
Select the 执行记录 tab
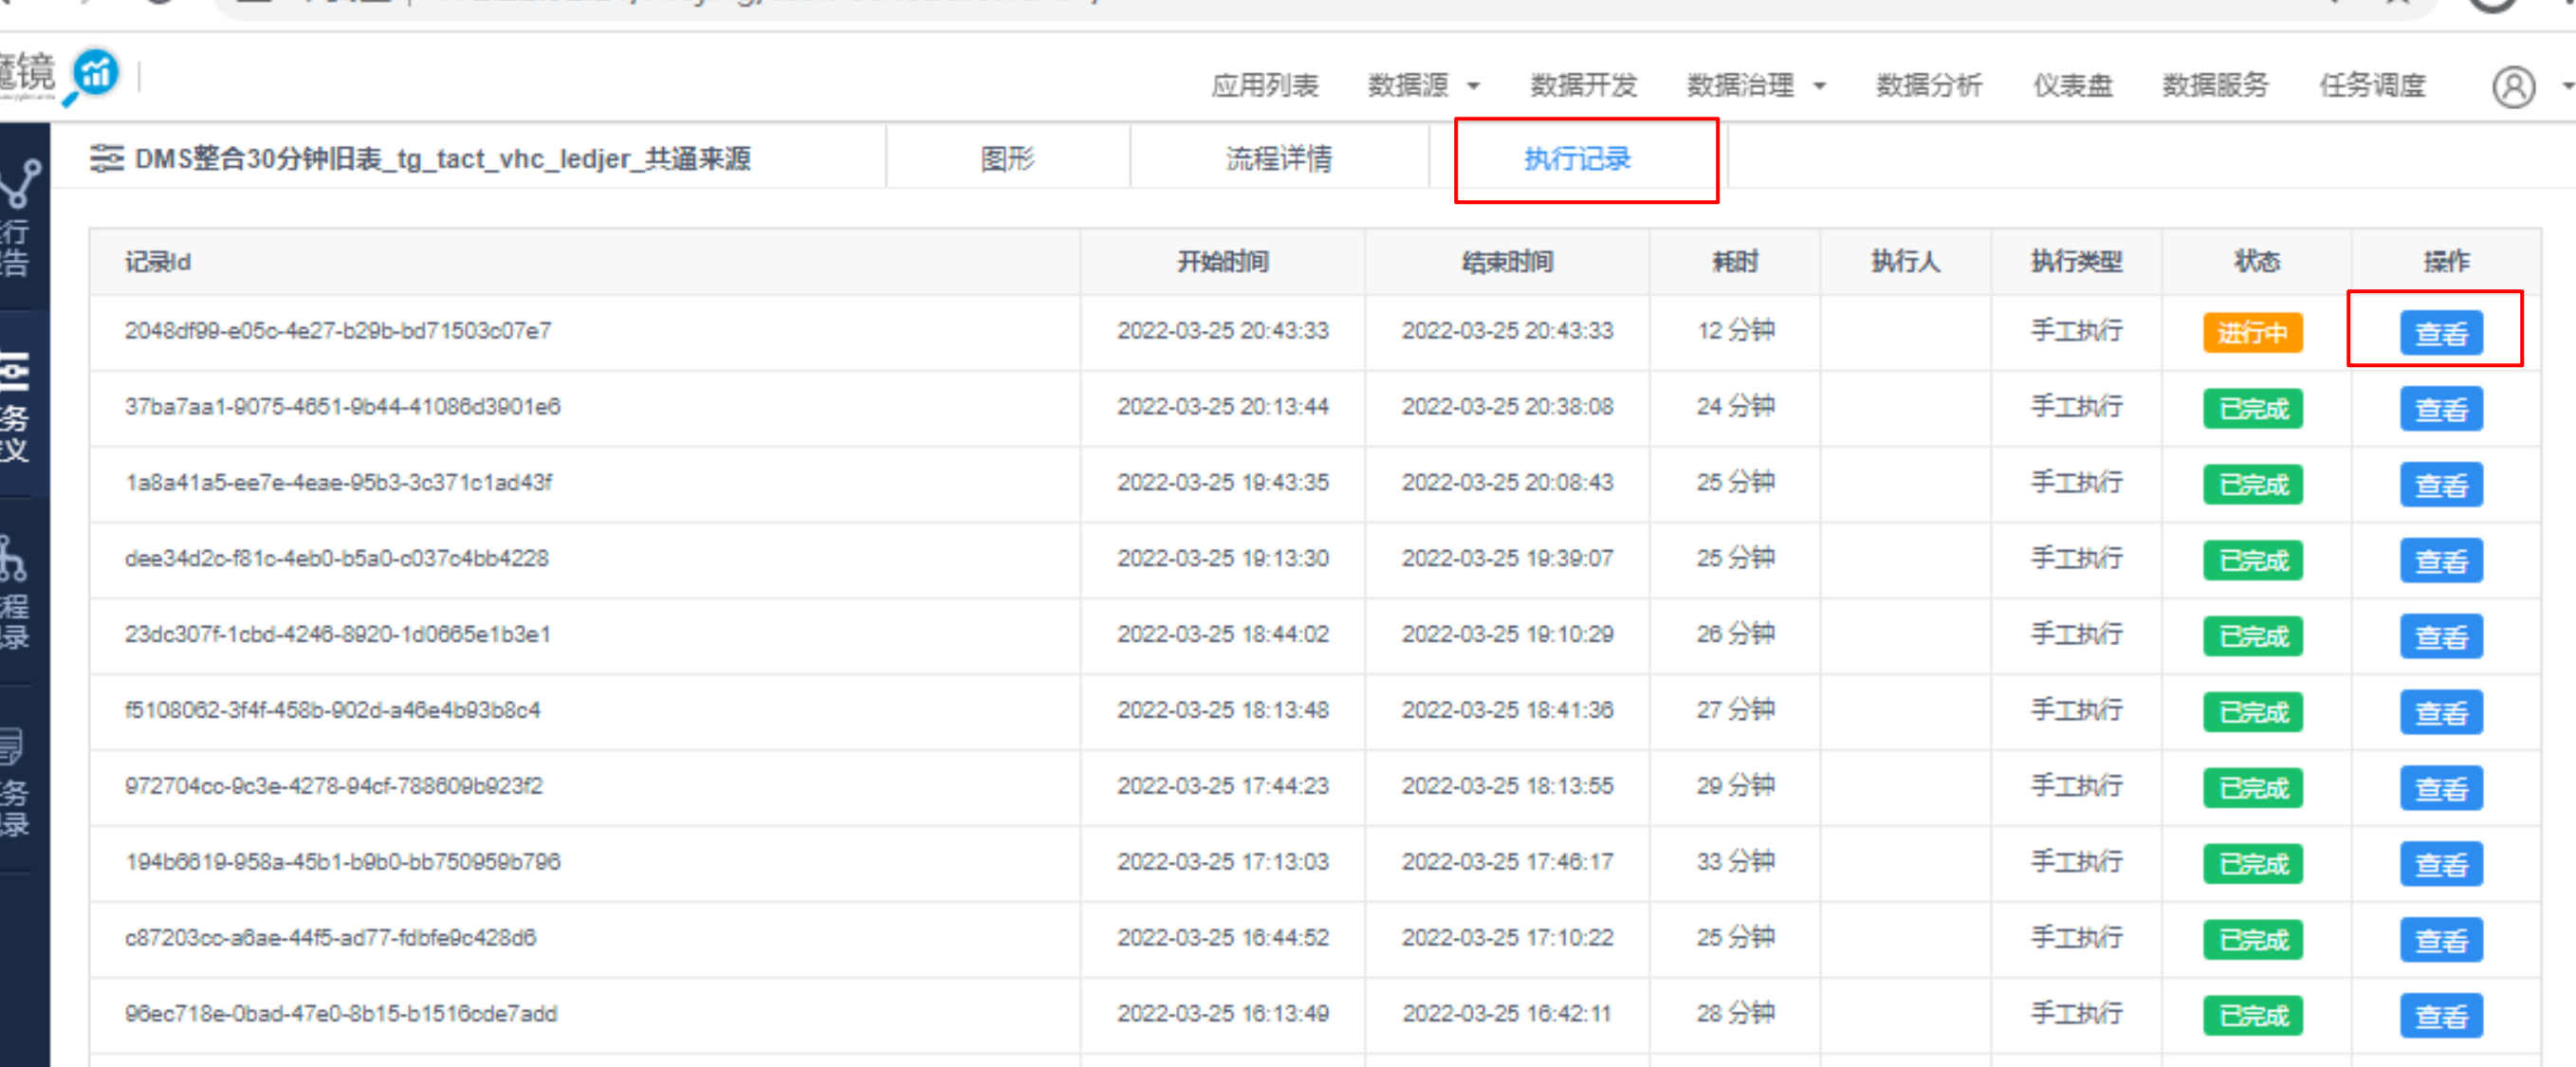point(1577,158)
